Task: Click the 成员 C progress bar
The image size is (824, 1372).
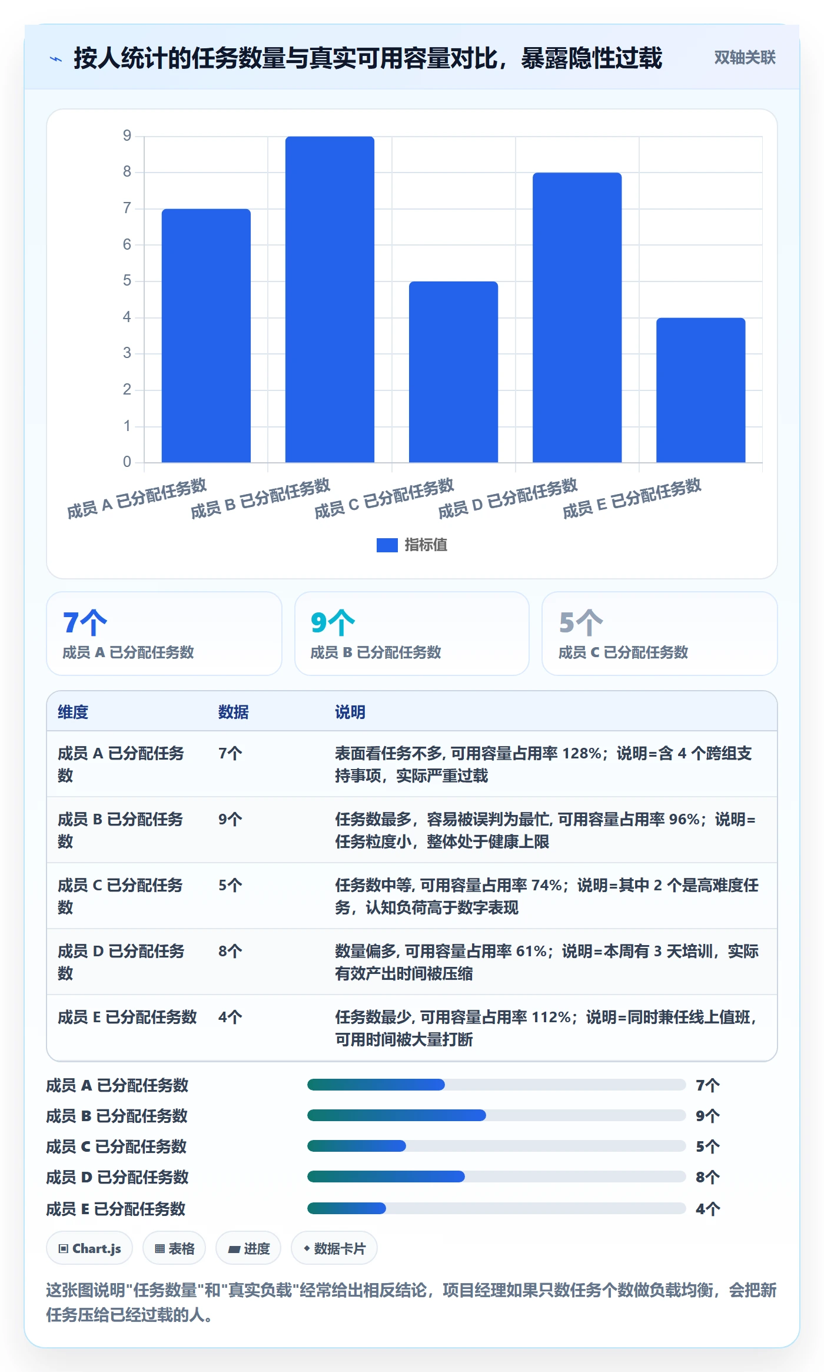Action: coord(496,1146)
